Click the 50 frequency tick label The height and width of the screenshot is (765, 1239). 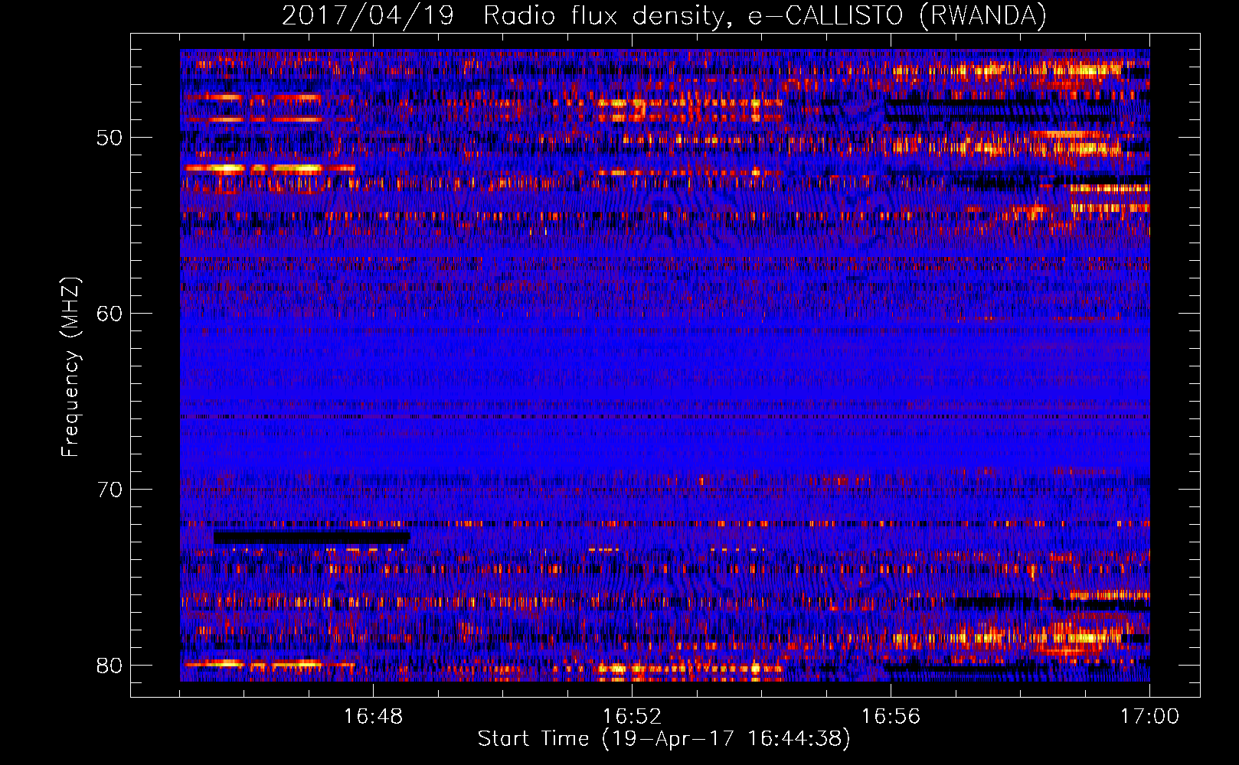(109, 138)
